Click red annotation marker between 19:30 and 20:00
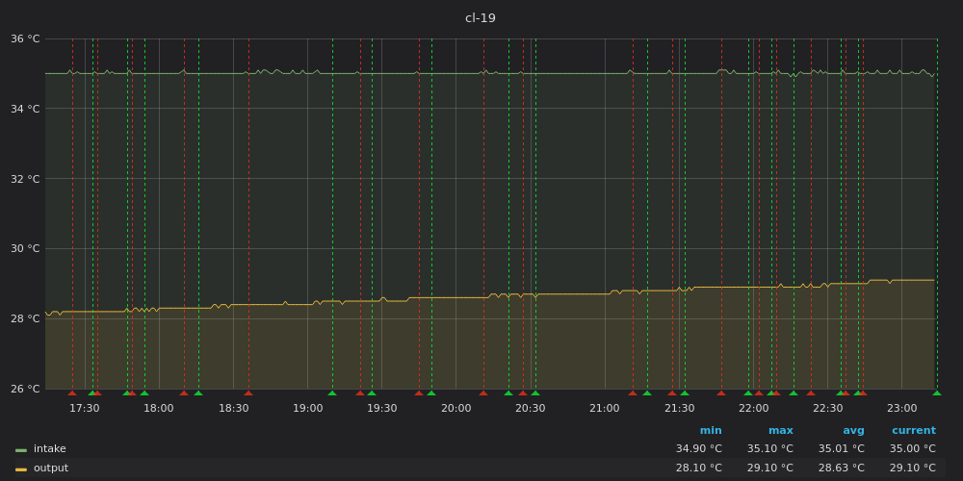The image size is (963, 481). (419, 392)
